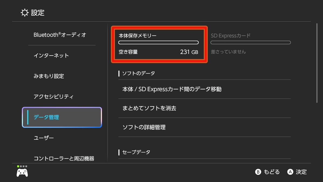Click the player indicator lights above controller
This screenshot has width=323, height=182.
[22, 166]
